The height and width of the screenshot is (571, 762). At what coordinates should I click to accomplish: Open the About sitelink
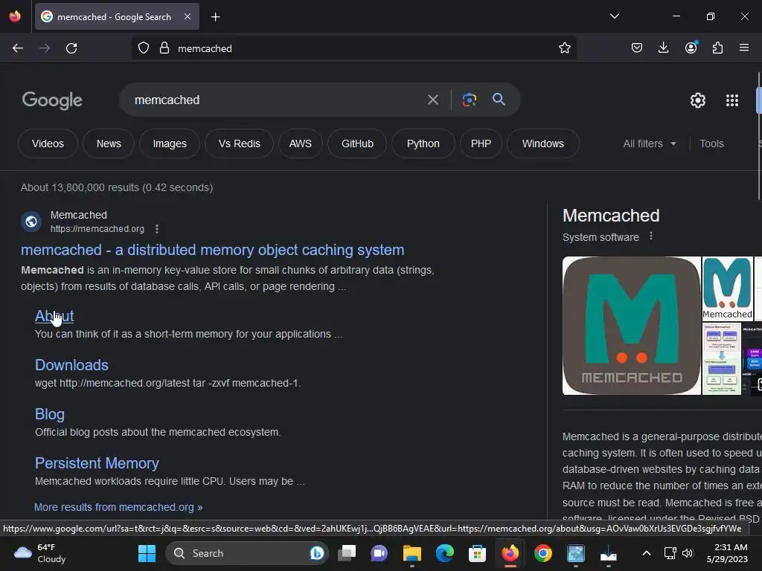point(54,316)
